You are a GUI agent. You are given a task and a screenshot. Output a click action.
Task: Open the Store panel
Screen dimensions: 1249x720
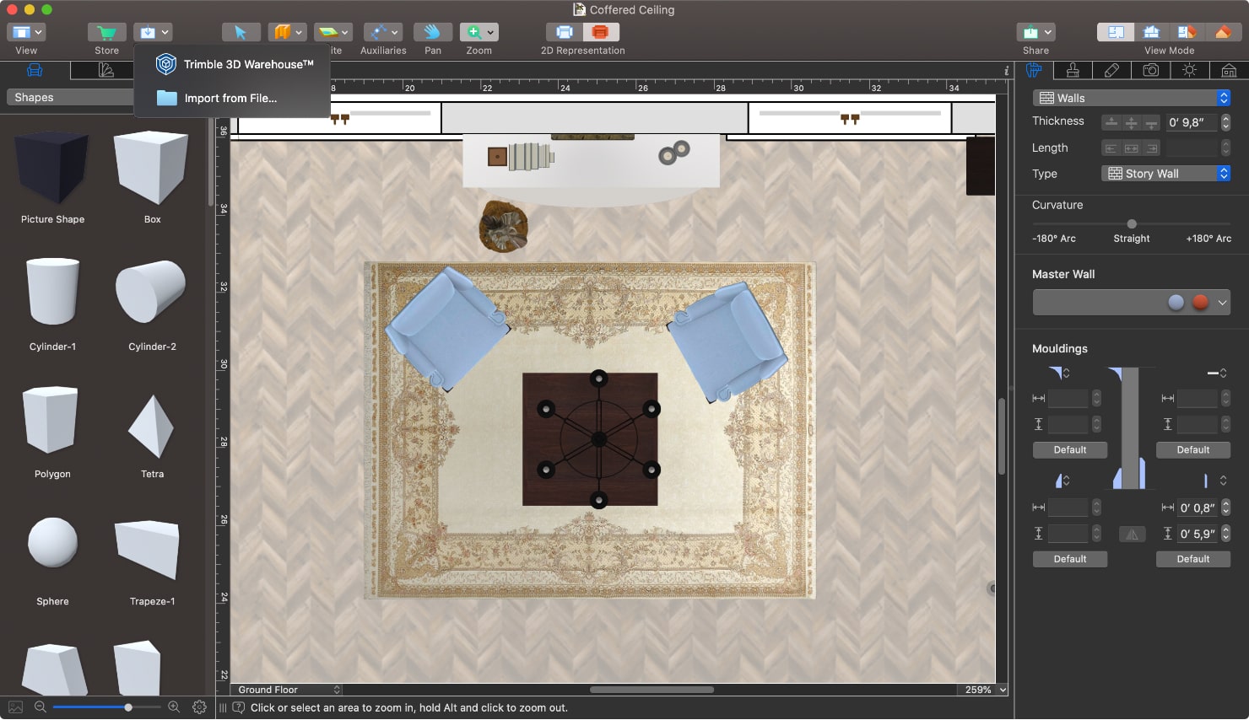106,31
